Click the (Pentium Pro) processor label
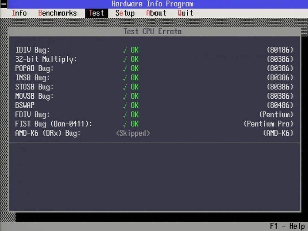The width and height of the screenshot is (308, 231). (268, 124)
